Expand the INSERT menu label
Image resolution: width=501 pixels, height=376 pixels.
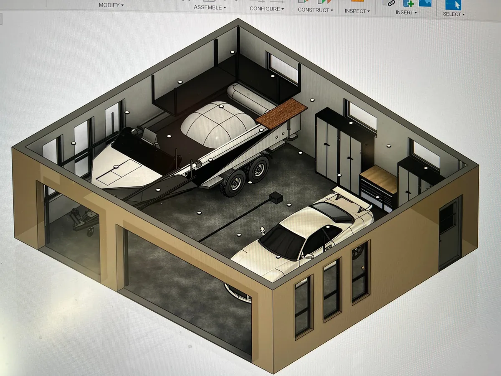click(x=406, y=13)
